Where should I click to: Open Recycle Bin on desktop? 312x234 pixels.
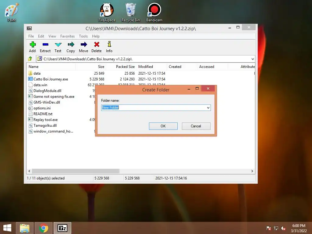point(130,12)
